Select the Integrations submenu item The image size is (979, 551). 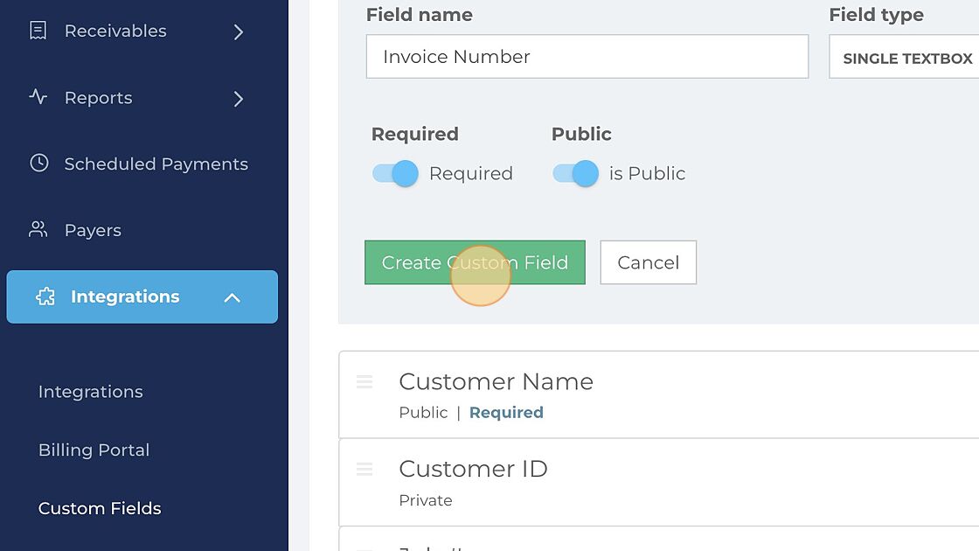point(91,392)
